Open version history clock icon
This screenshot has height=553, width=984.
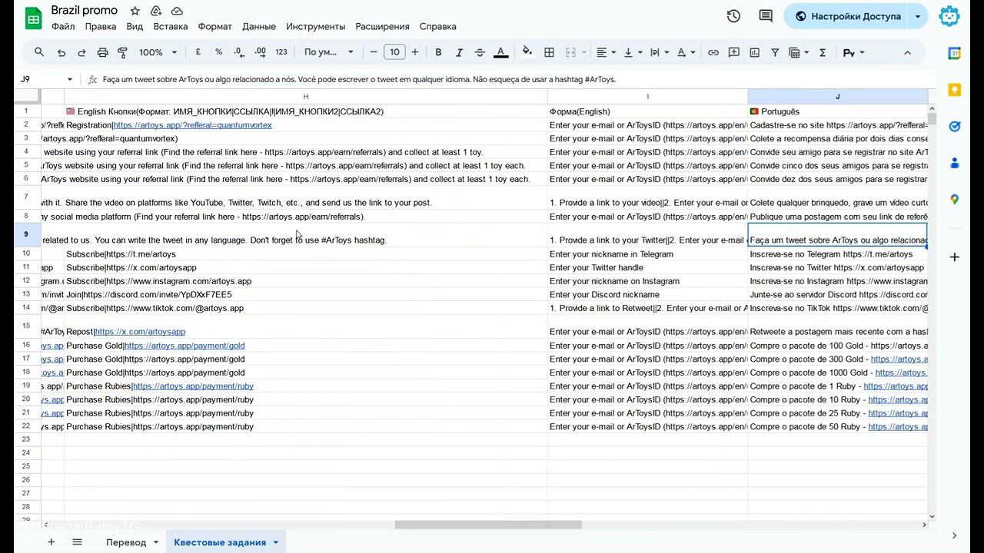[733, 16]
